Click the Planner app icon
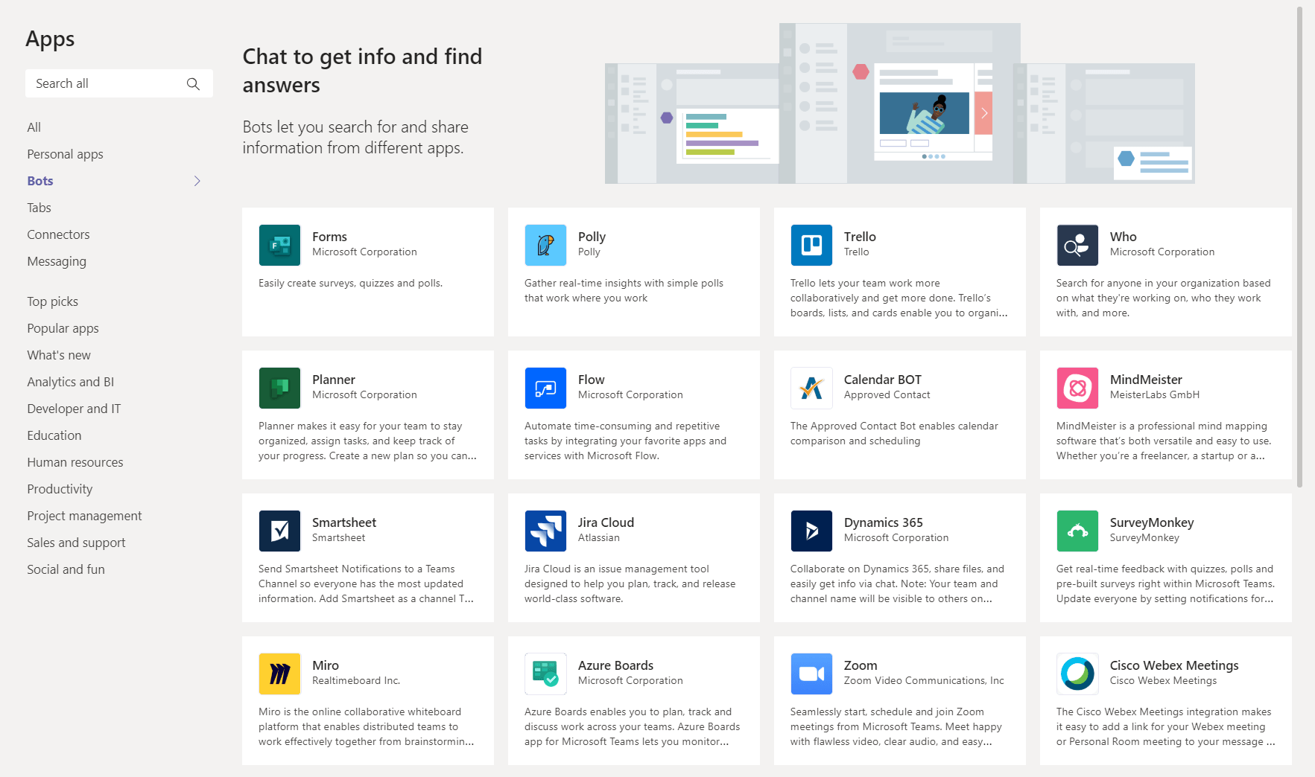Image resolution: width=1315 pixels, height=777 pixels. [279, 388]
